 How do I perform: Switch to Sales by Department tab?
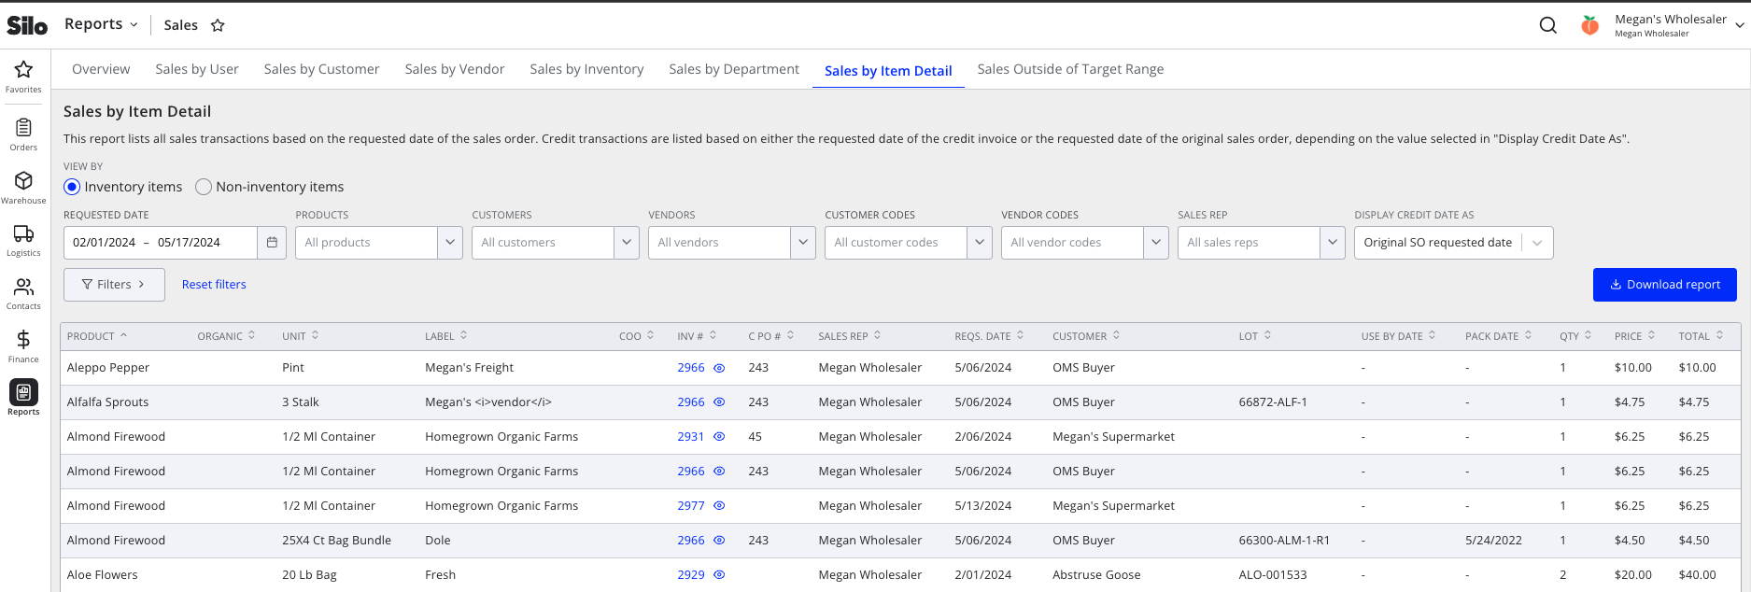click(x=734, y=69)
